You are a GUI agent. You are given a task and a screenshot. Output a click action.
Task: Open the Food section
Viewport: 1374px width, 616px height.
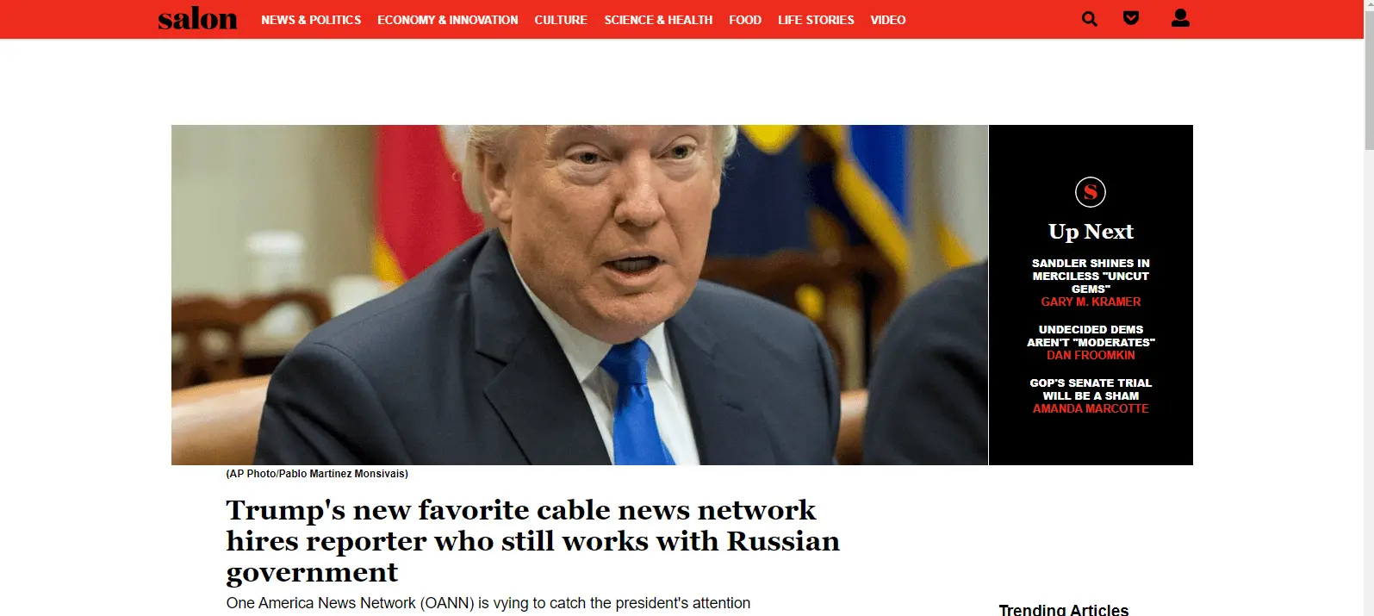click(x=745, y=20)
